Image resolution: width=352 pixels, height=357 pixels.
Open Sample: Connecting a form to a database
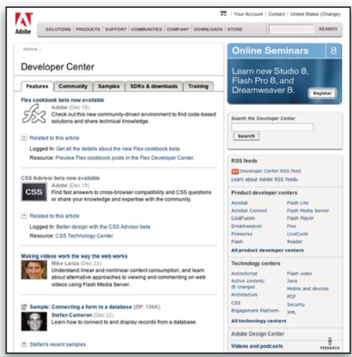81,307
